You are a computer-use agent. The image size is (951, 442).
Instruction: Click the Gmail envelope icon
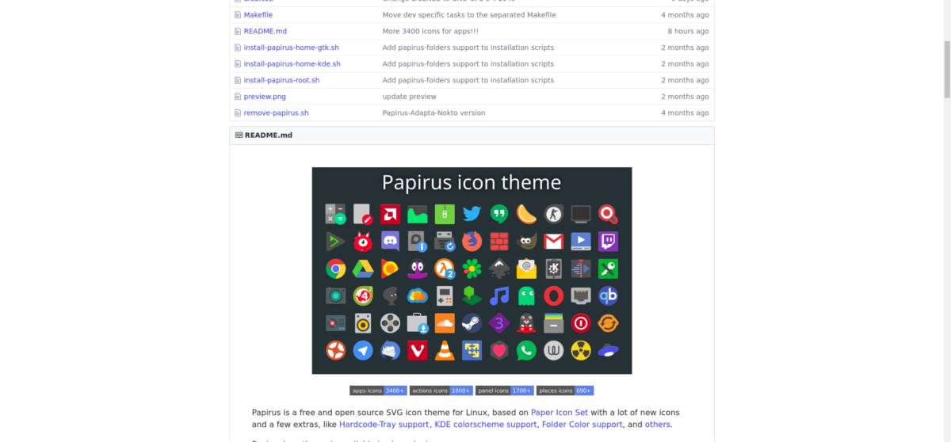(554, 241)
